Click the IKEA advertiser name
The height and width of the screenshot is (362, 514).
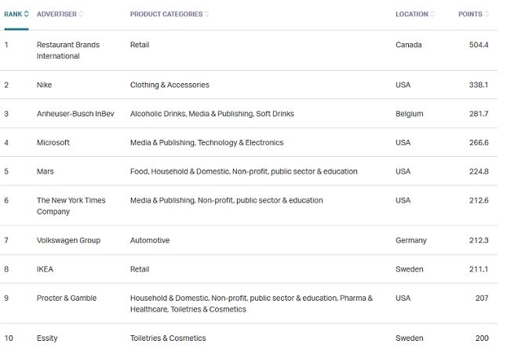point(45,269)
